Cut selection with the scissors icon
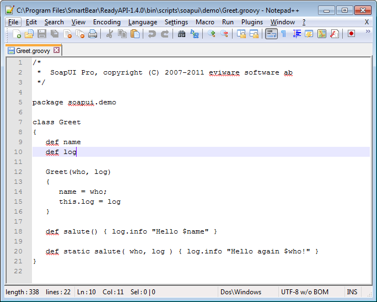This screenshot has height=302, width=377. [110, 34]
